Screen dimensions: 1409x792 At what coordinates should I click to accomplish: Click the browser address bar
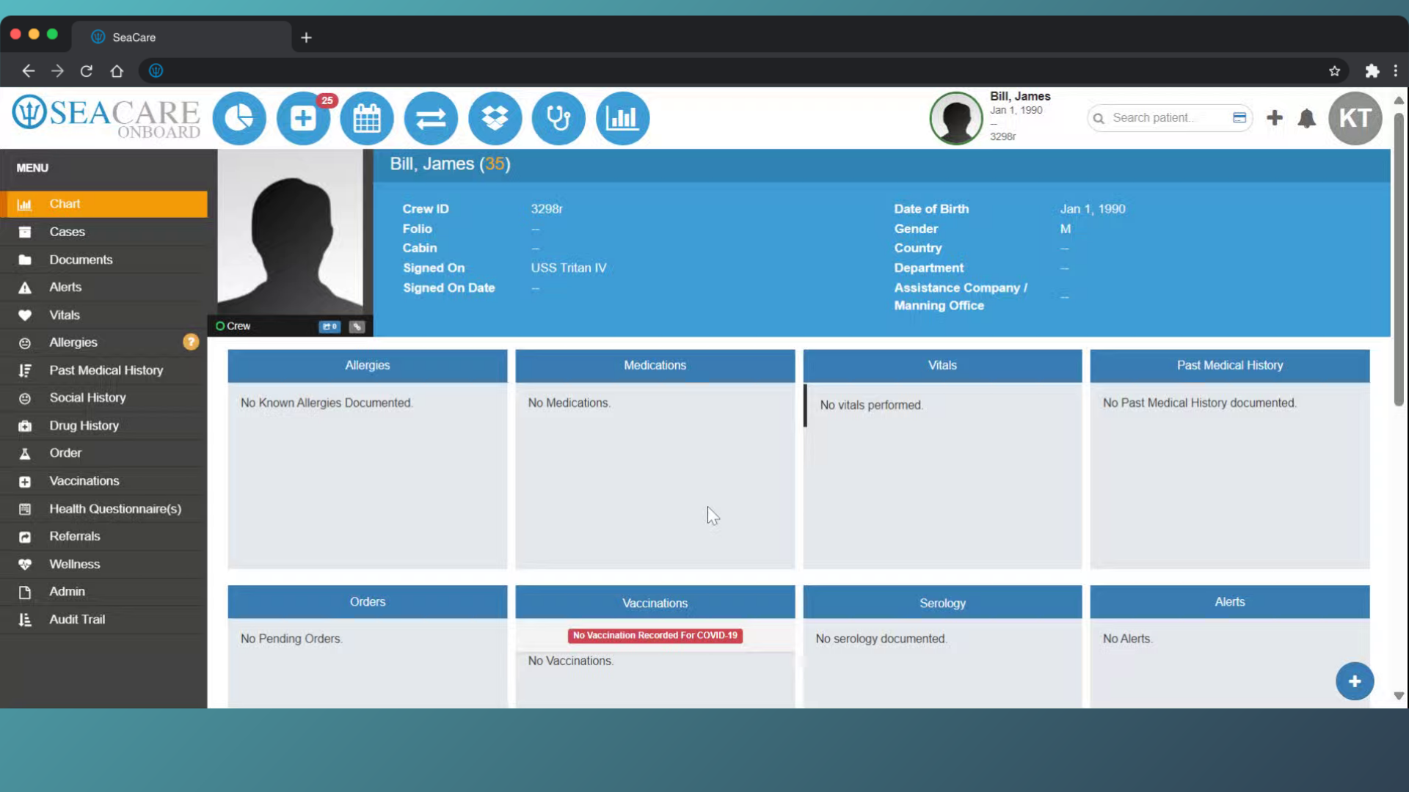744,71
